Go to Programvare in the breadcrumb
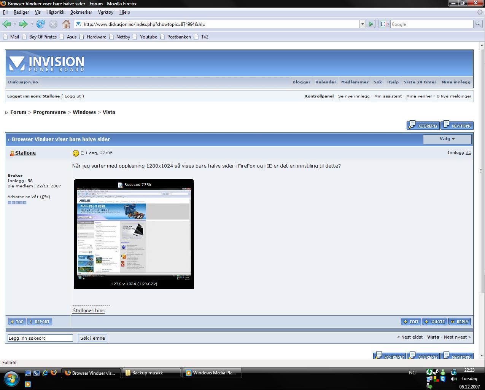This screenshot has width=485, height=390. pyautogui.click(x=49, y=112)
